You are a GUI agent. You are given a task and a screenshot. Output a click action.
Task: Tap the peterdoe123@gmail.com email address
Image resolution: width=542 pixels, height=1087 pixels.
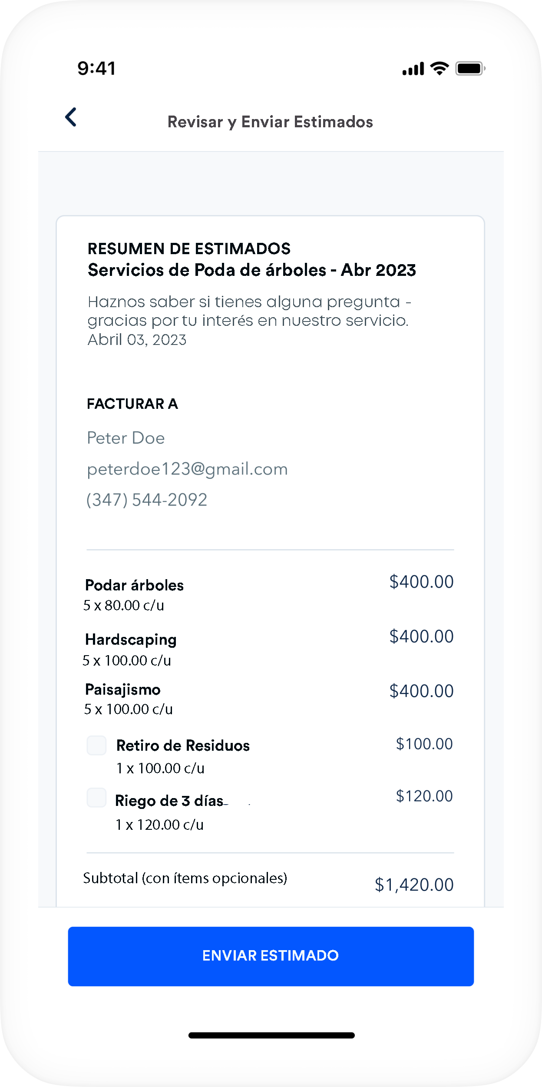coord(187,469)
